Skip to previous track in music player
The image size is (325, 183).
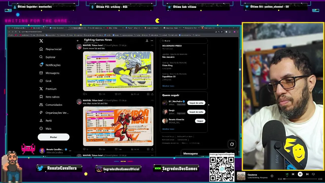(x=293, y=174)
